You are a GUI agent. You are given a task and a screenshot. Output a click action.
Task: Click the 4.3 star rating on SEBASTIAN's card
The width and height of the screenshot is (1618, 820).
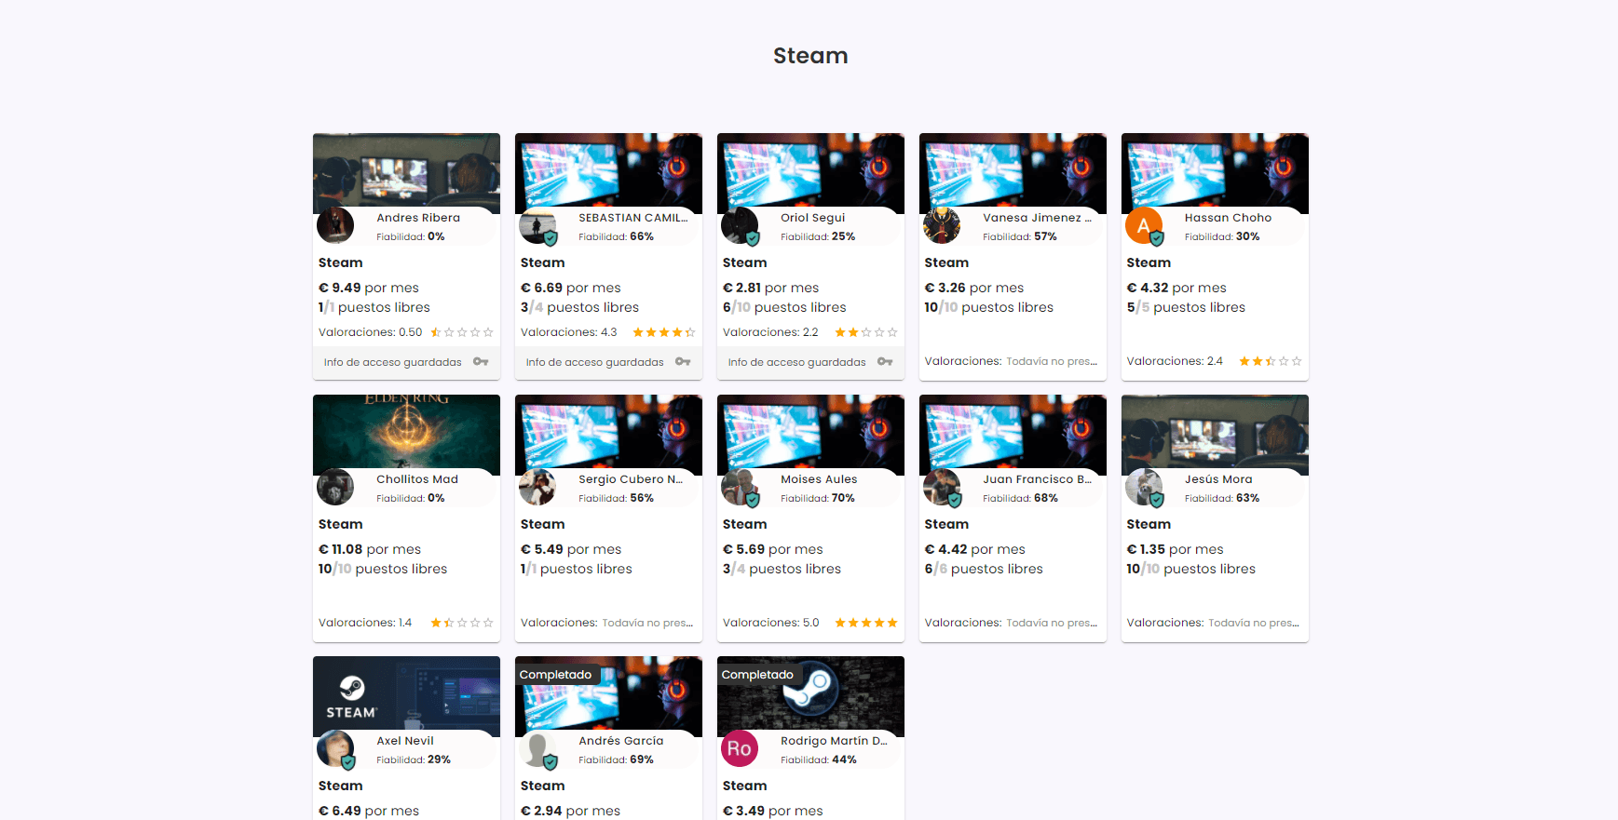pos(664,332)
